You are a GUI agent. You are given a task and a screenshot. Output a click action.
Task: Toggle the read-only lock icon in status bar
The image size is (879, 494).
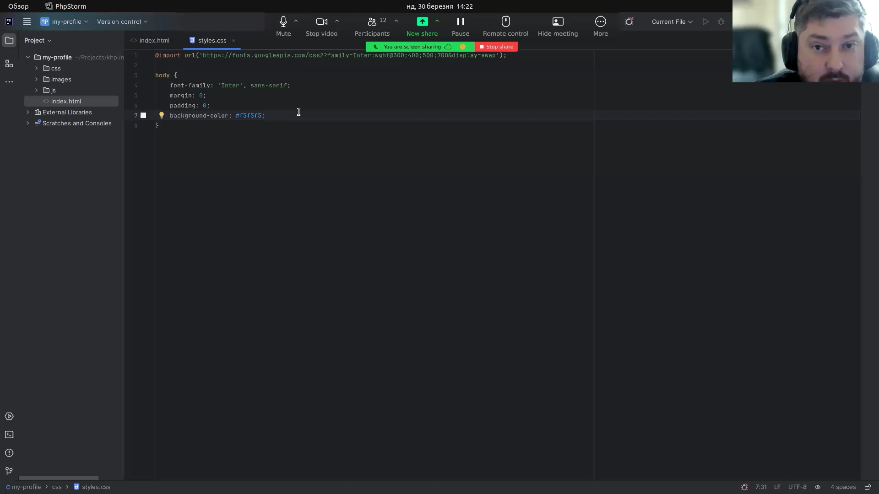pos(868,487)
